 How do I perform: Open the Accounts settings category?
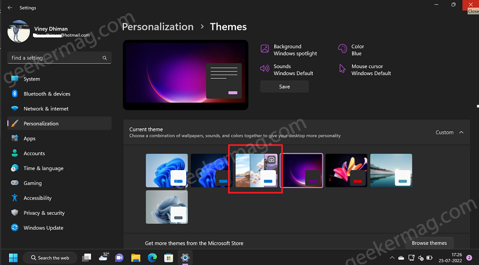coord(59,153)
